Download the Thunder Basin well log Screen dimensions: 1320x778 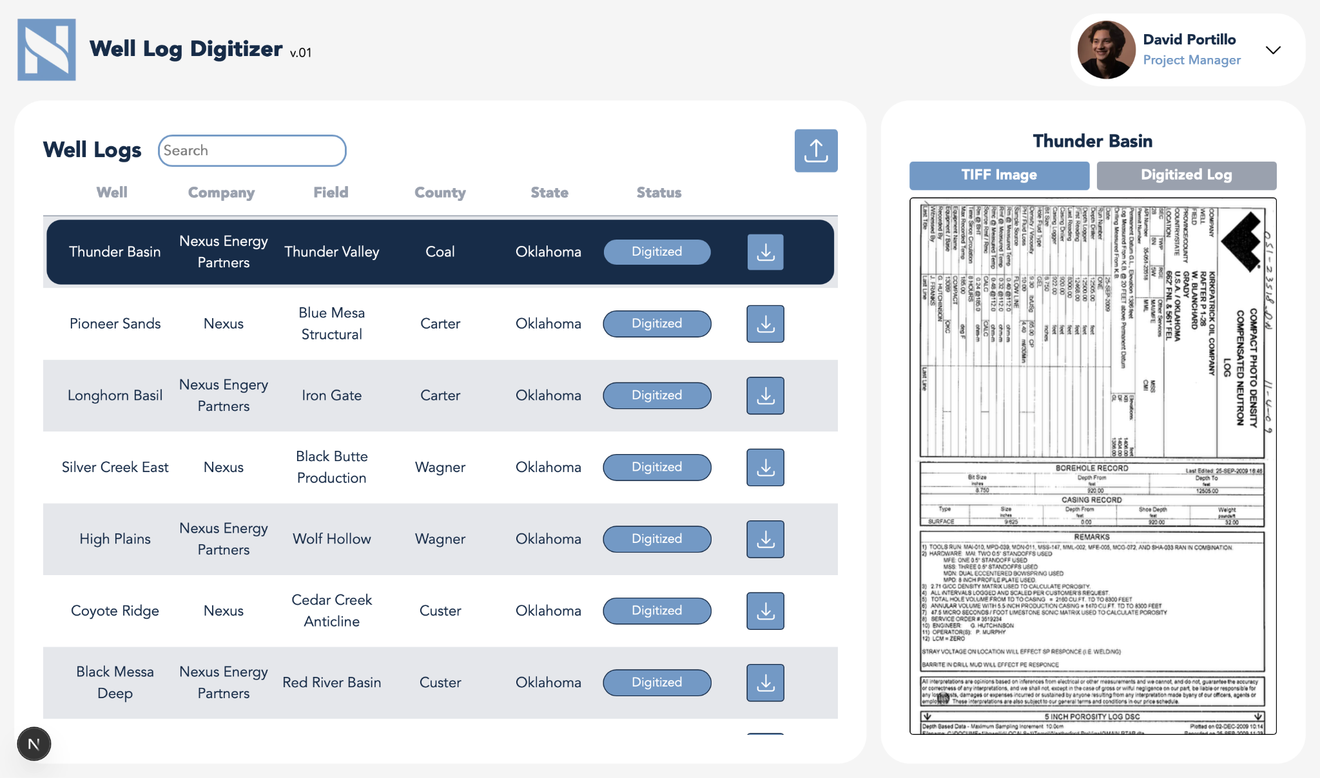click(x=765, y=252)
